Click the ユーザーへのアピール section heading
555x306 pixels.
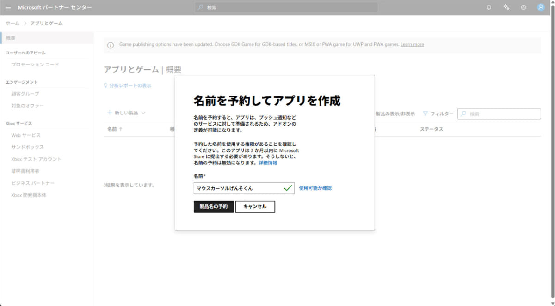(x=25, y=53)
